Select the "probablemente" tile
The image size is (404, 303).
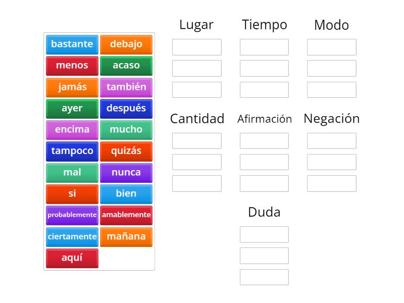pyautogui.click(x=72, y=215)
